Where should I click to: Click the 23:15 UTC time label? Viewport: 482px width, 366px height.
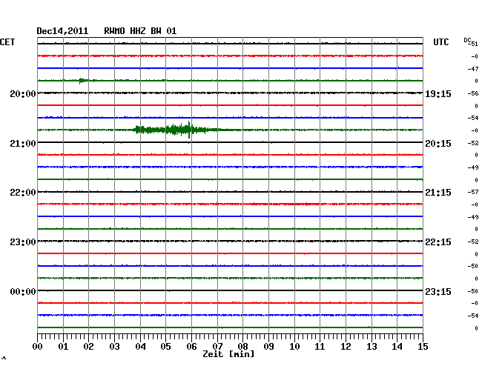click(438, 291)
